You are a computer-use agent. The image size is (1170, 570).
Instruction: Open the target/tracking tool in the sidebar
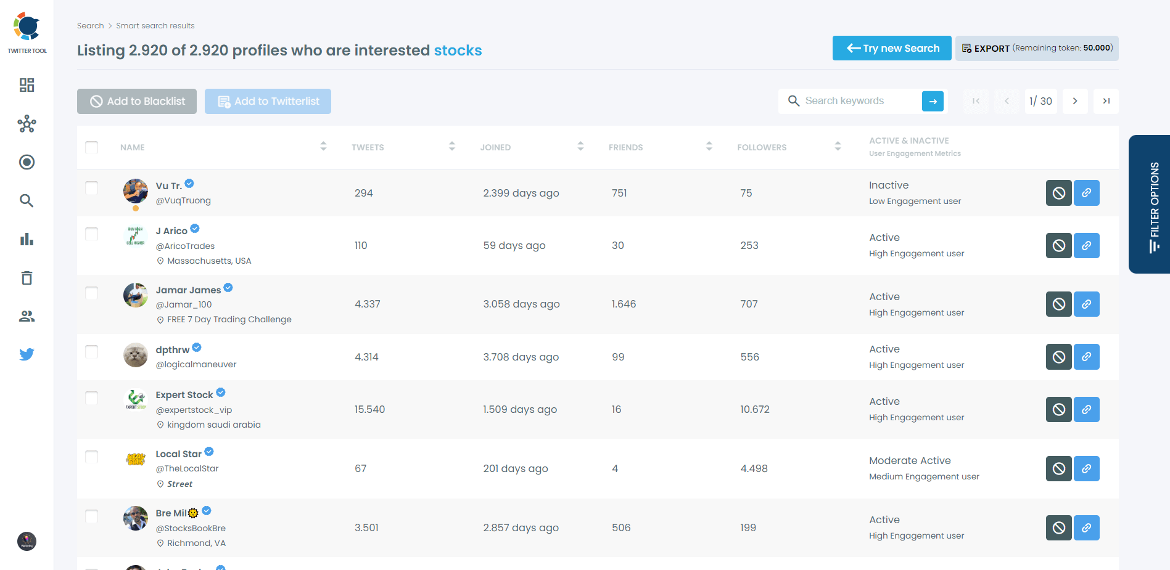pyautogui.click(x=27, y=162)
